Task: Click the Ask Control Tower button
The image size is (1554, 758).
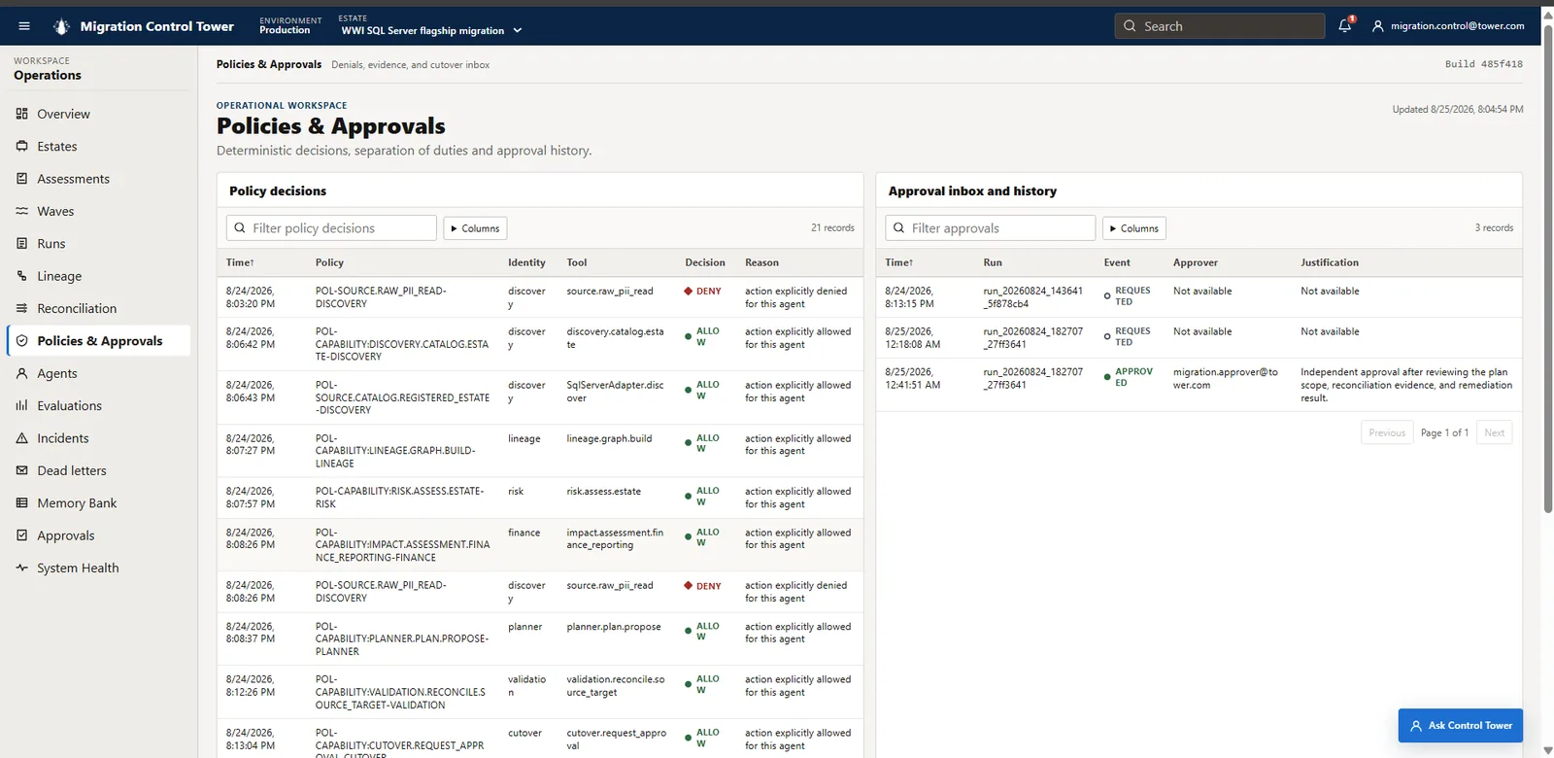Action: pyautogui.click(x=1461, y=725)
